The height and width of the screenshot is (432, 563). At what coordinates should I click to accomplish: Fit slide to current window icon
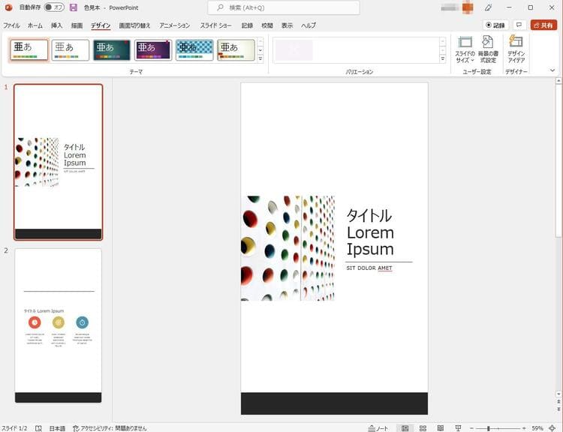552,428
